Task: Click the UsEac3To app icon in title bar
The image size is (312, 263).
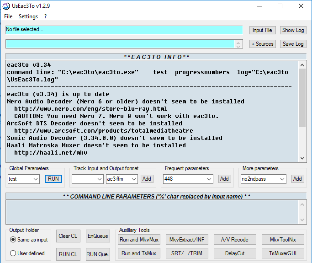Action: [6, 6]
